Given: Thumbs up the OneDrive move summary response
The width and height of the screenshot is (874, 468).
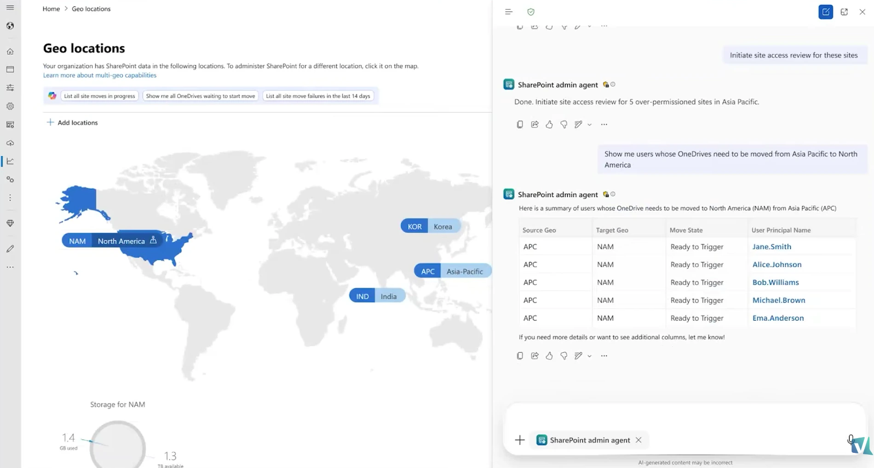Looking at the screenshot, I should 549,356.
